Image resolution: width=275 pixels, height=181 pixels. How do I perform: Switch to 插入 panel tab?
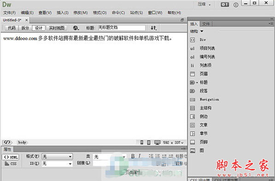(194, 24)
